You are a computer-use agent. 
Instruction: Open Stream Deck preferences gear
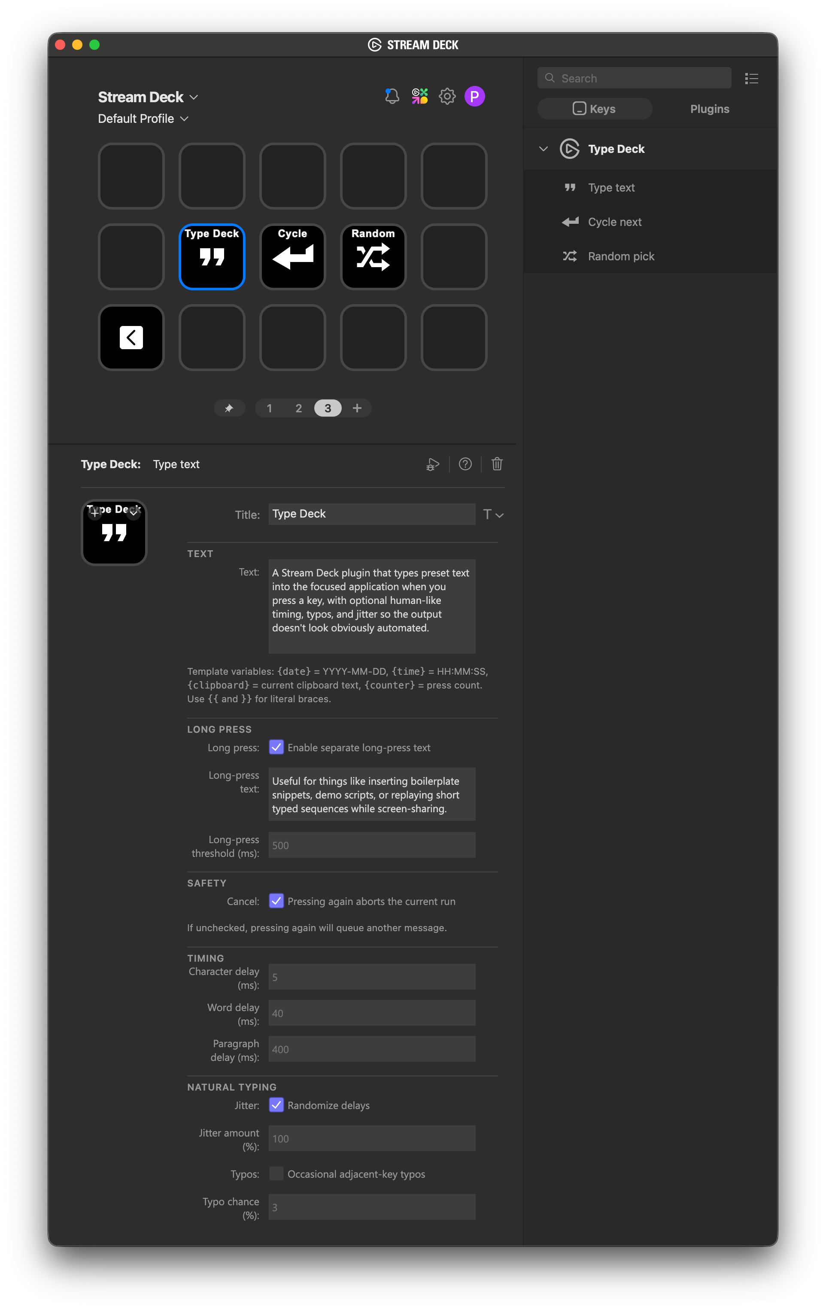tap(447, 96)
